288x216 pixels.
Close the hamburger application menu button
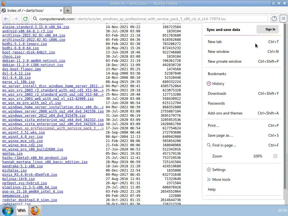tap(283, 19)
